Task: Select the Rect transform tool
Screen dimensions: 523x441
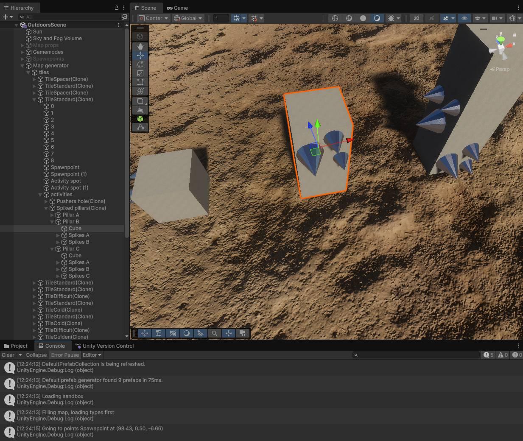Action: (140, 82)
